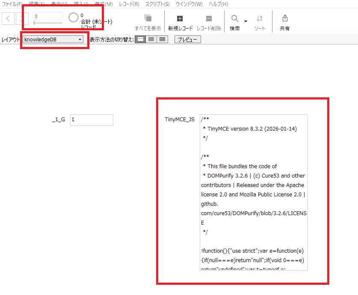Click the delete record (レコード削除) icon

point(209,18)
